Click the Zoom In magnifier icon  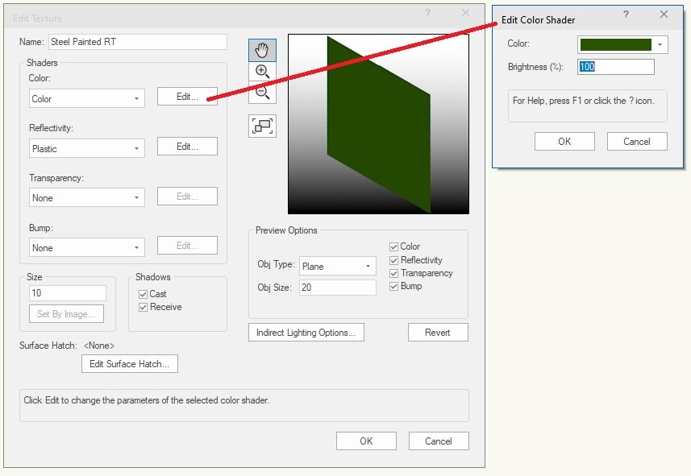click(262, 72)
